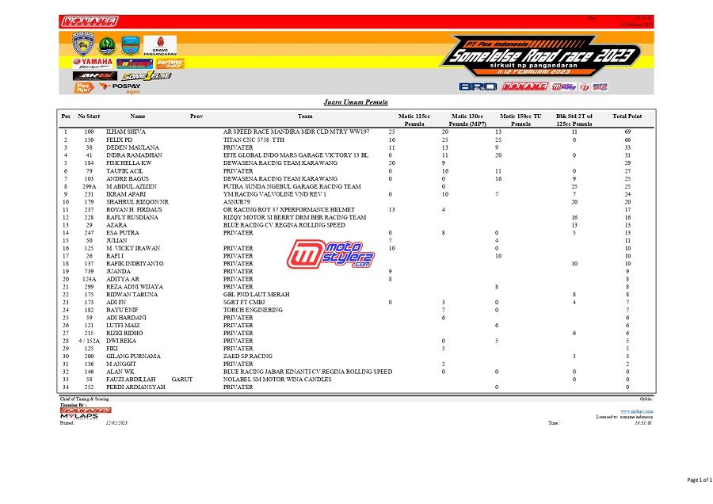Screen dimensions: 713x504
Task: Click the Matic 115cc Pemula column header
Action: tap(414, 120)
